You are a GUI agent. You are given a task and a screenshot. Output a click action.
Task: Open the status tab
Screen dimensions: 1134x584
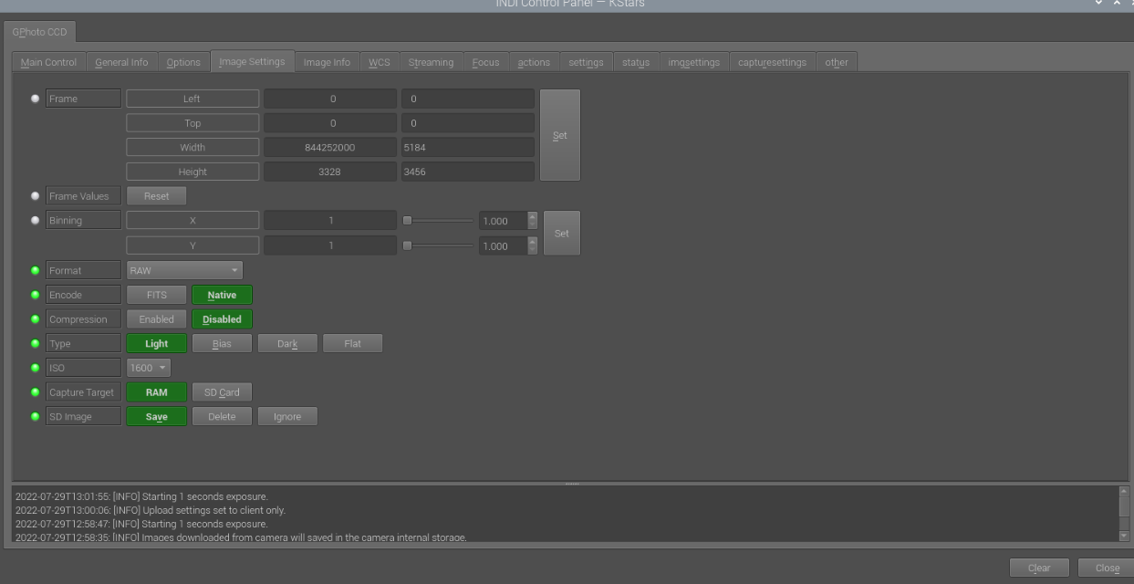point(636,62)
